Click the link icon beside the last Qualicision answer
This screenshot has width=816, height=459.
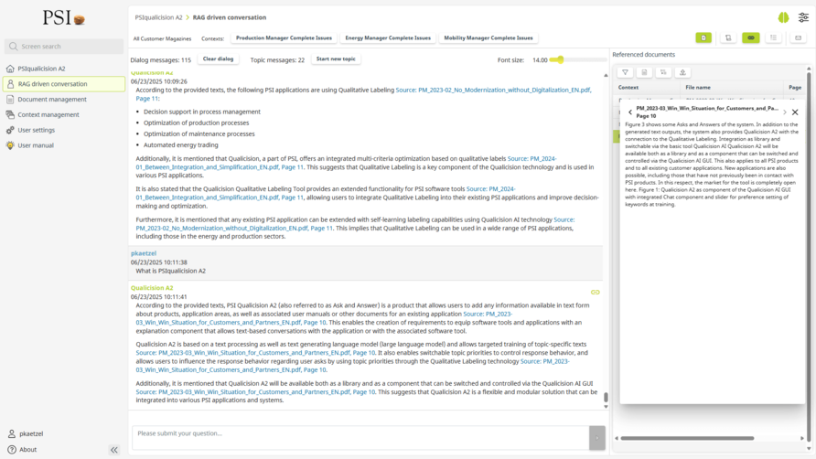595,293
